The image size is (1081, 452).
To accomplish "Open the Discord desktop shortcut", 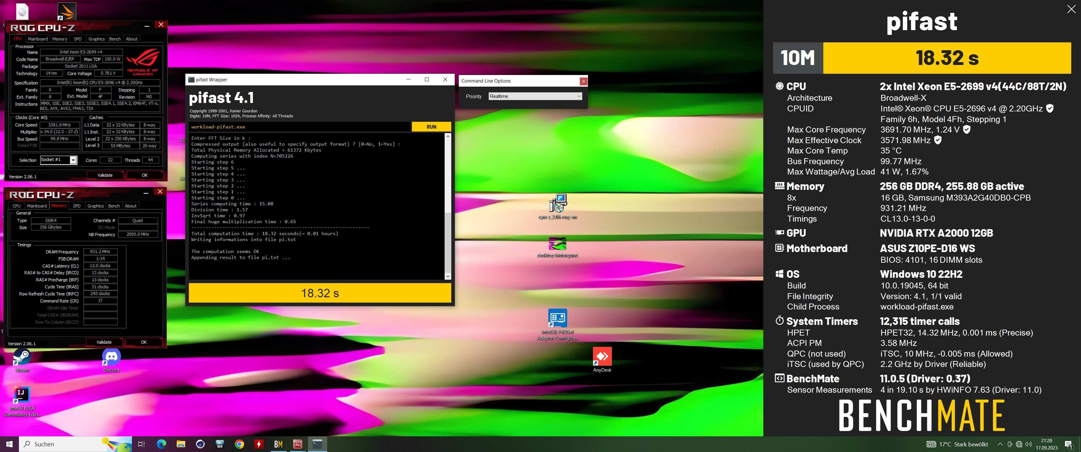I will tap(111, 360).
